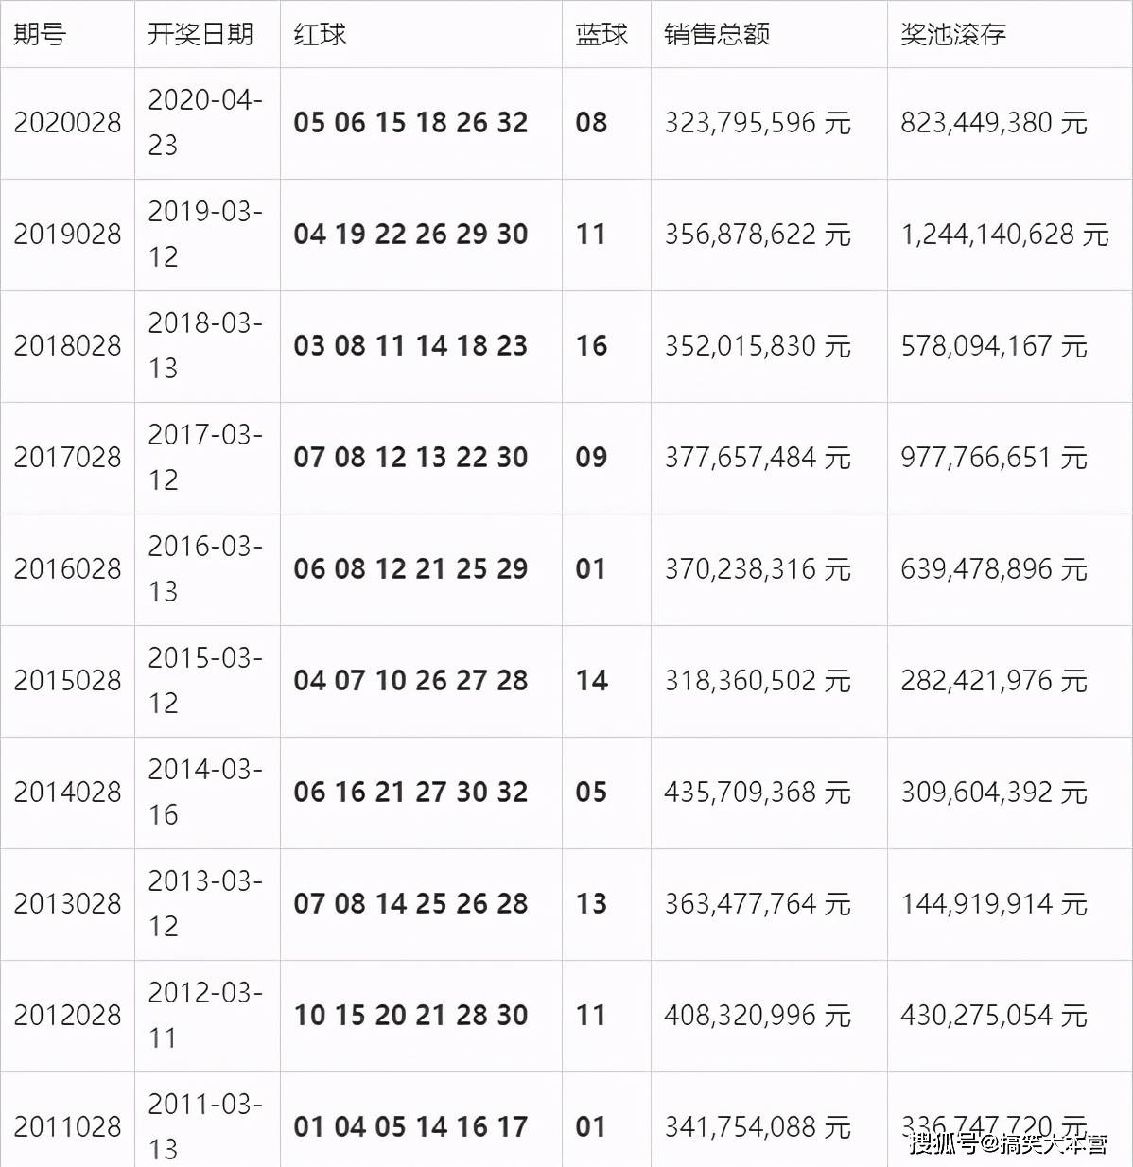Click red balls 04 19 22 26 29 30
The width and height of the screenshot is (1133, 1167).
tap(410, 235)
